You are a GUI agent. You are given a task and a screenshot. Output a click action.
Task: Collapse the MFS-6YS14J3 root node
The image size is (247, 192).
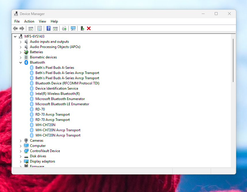coord(15,36)
